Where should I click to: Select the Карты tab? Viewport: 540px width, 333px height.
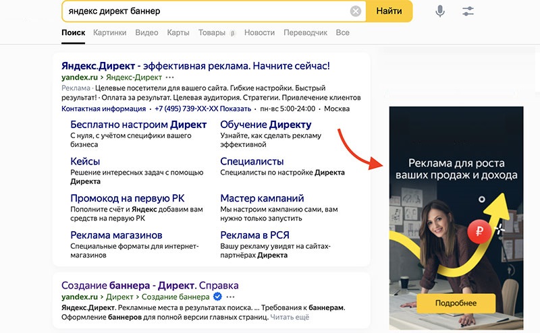(178, 32)
